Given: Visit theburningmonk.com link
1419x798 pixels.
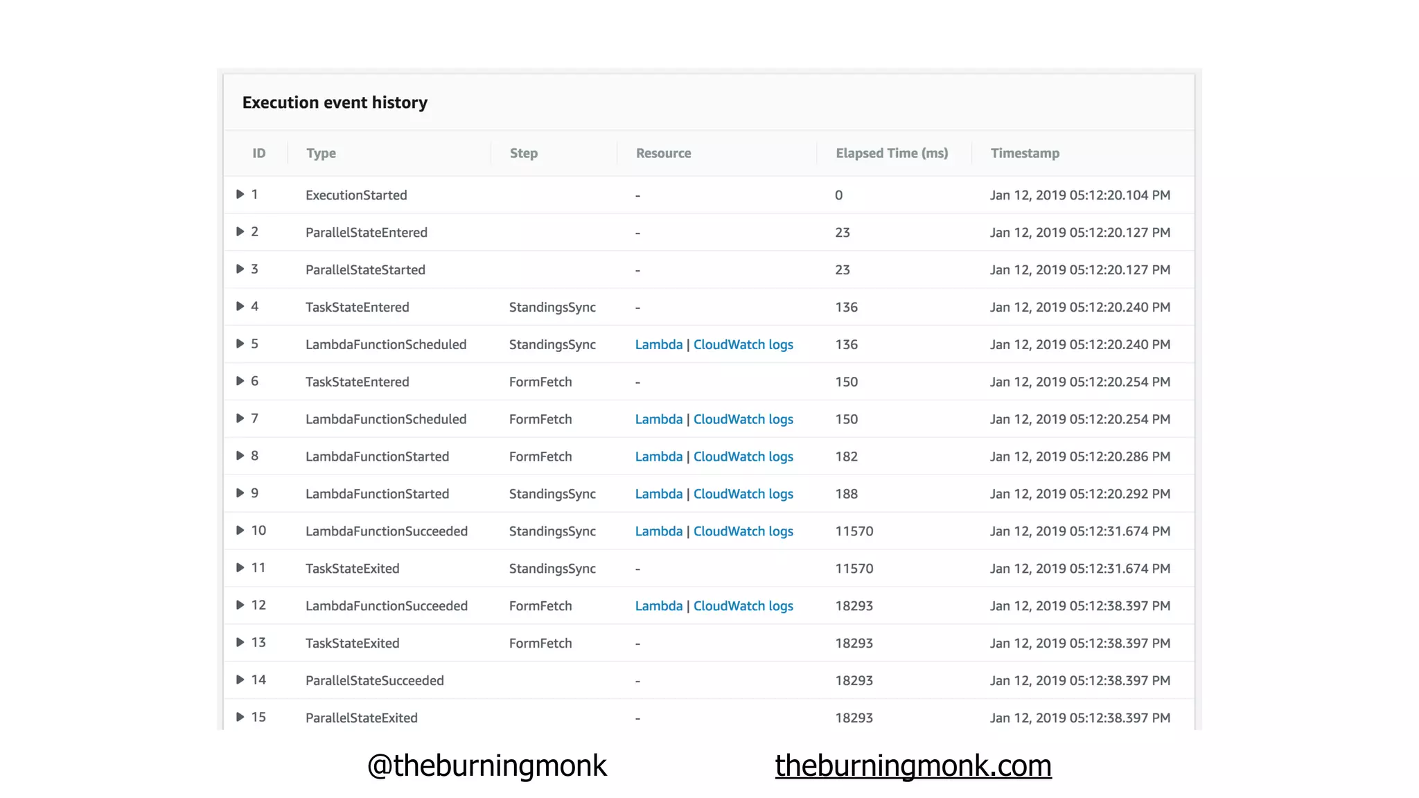Looking at the screenshot, I should [913, 766].
